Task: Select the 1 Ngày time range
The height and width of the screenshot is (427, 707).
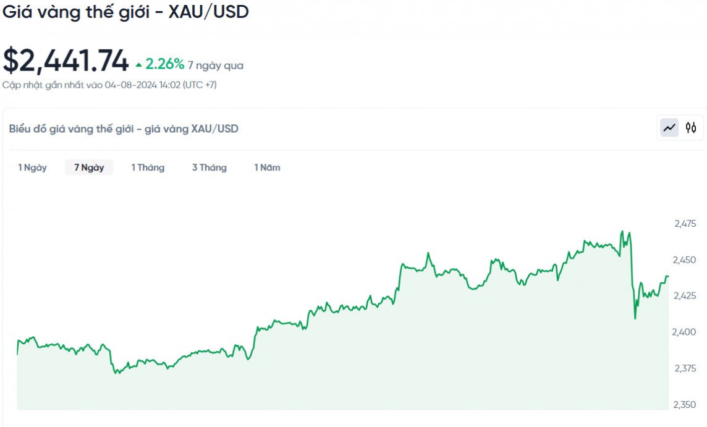Action: click(32, 167)
